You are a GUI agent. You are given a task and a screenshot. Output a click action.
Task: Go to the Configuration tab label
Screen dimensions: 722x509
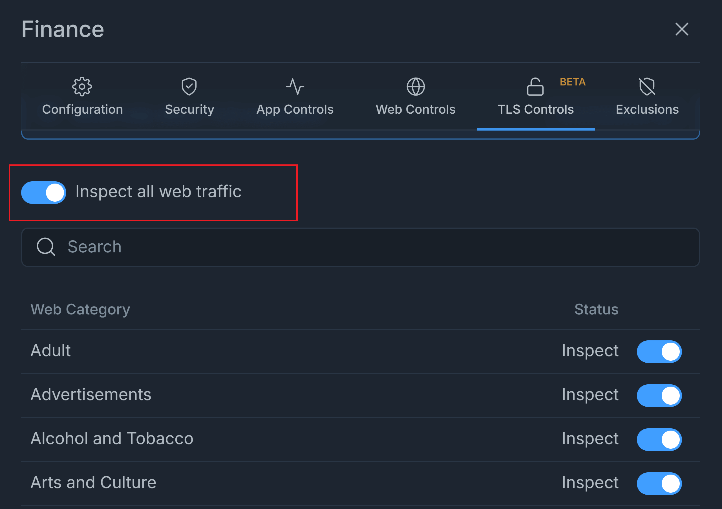pyautogui.click(x=82, y=109)
